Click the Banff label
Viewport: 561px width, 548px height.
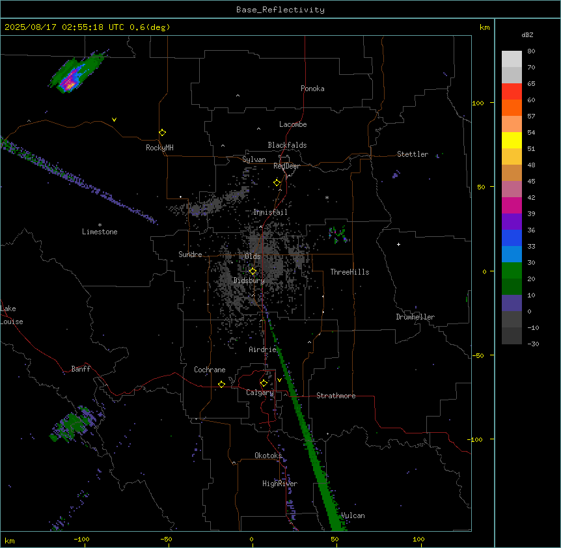tap(81, 369)
